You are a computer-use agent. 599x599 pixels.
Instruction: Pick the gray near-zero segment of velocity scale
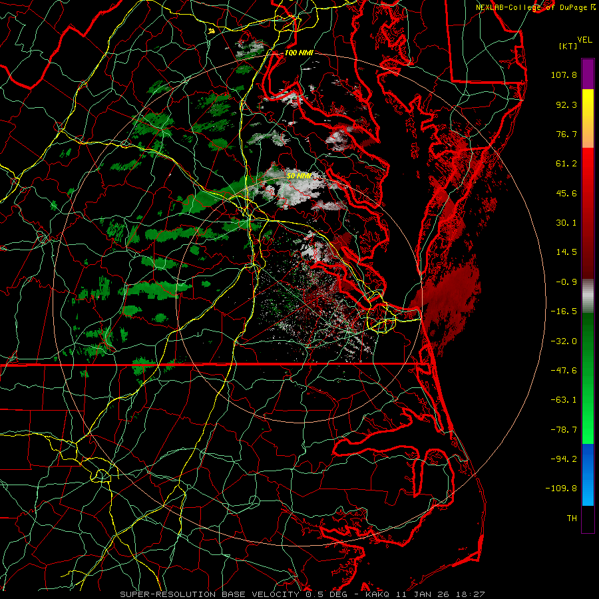tap(588, 294)
